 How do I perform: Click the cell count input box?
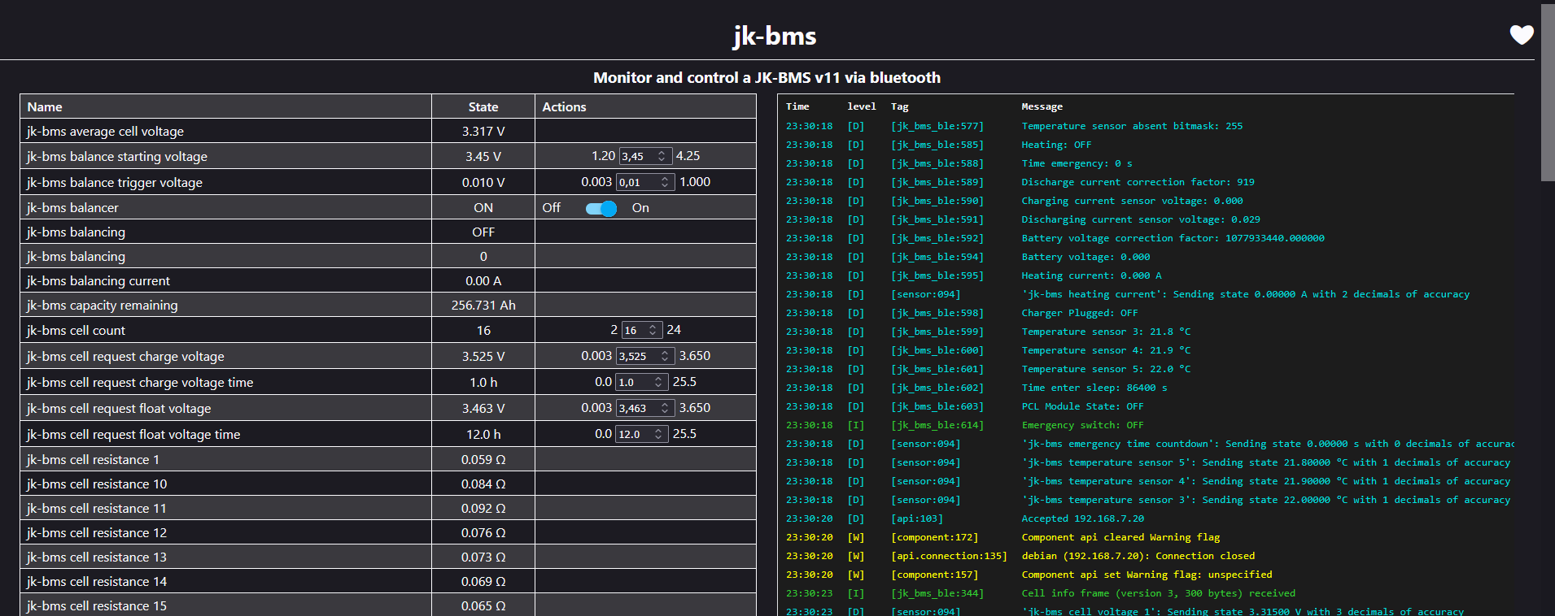click(x=635, y=330)
